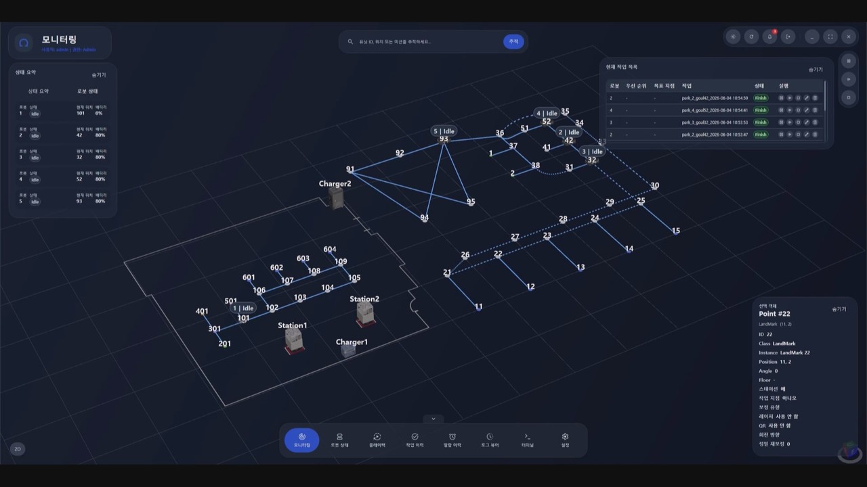Viewport: 867px width, 487px height.
Task: Click the logout icon in top toolbar
Action: 788,37
